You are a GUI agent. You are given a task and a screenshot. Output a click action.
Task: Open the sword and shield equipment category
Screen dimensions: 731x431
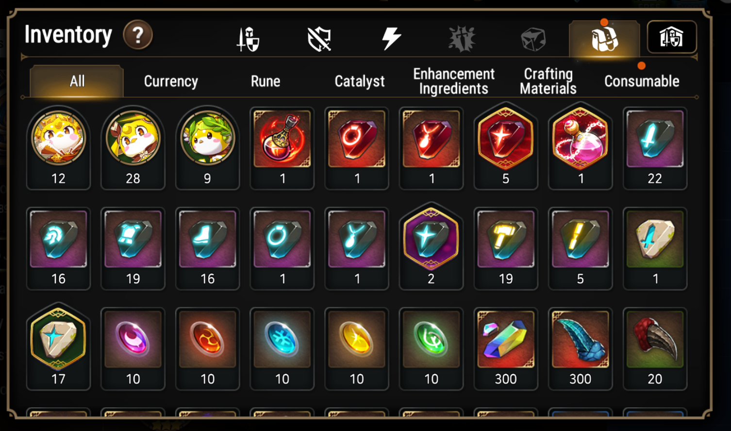click(248, 39)
